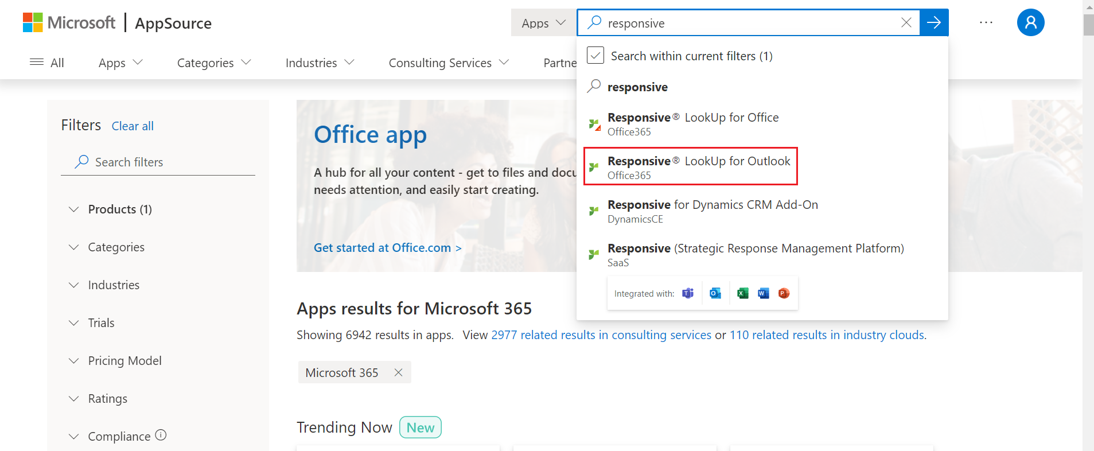The image size is (1094, 451).
Task: Expand the Pricing Model filter section
Action: 115,361
